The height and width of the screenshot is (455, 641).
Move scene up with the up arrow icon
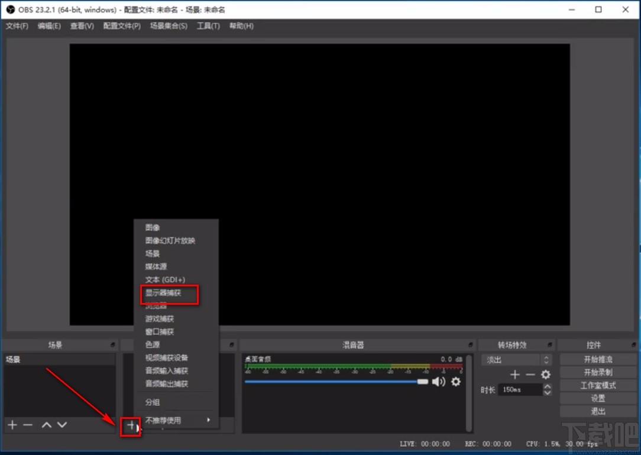pos(45,424)
